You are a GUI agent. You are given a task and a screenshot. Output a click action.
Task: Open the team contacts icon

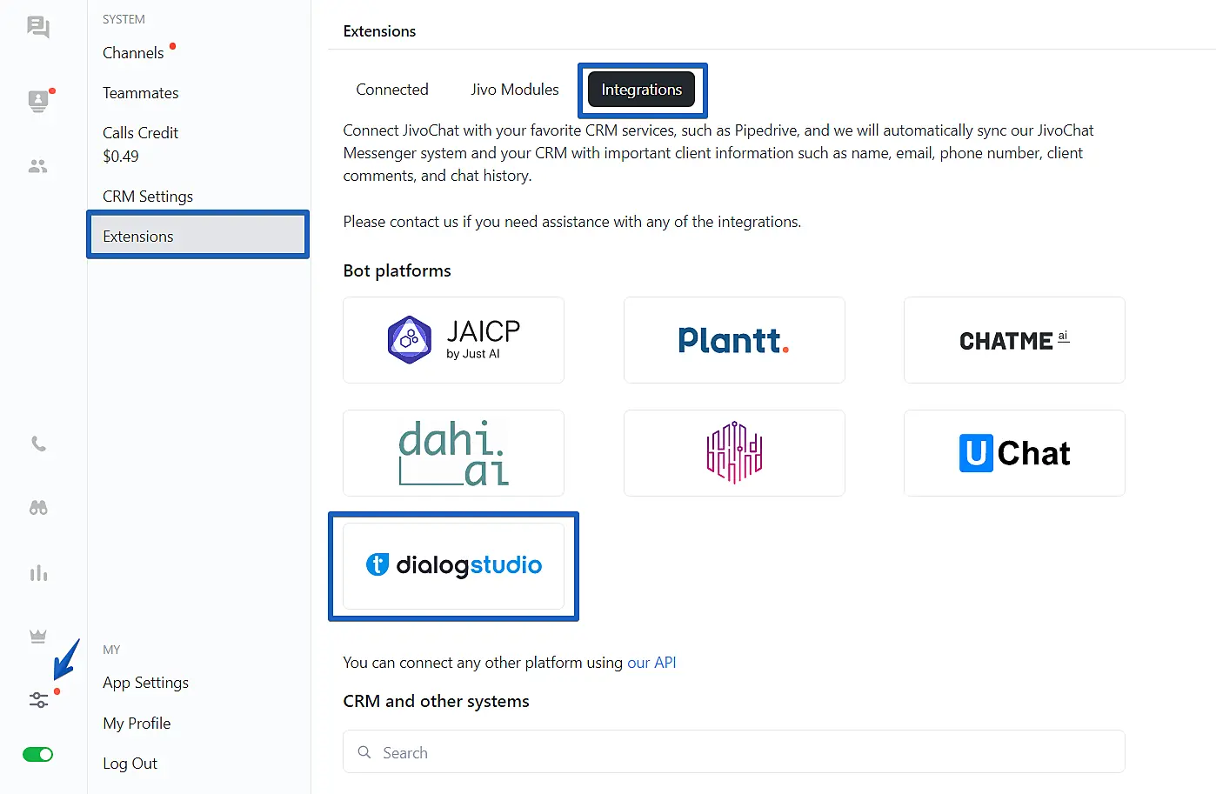38,166
